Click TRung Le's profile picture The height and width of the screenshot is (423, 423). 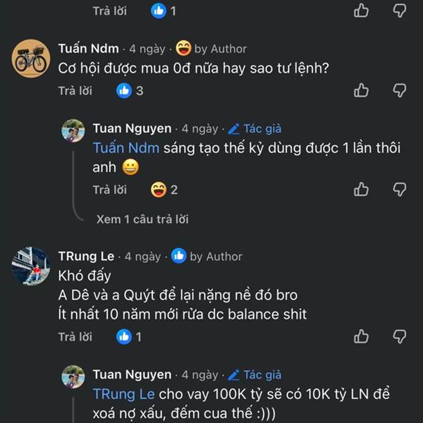click(31, 266)
